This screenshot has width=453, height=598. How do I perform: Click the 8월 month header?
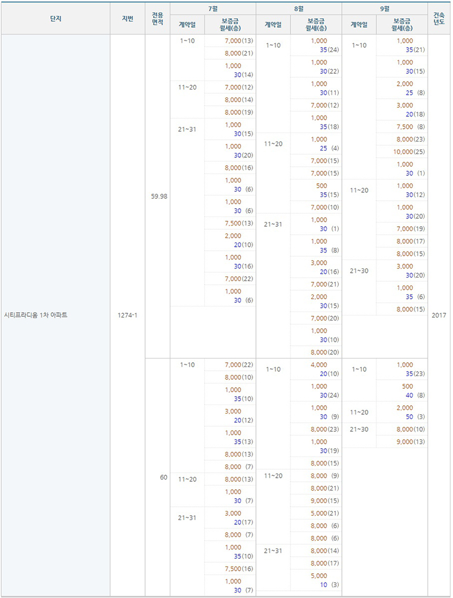pyautogui.click(x=299, y=8)
